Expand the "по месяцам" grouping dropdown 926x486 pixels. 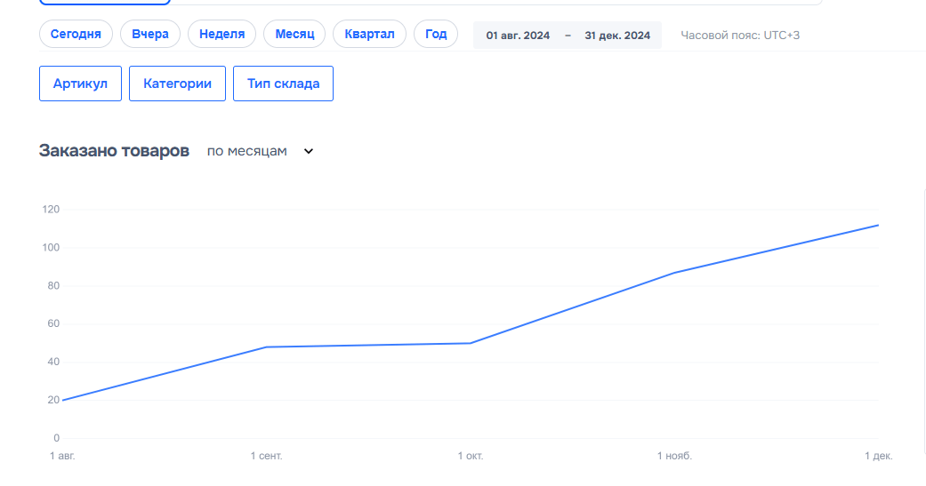point(247,151)
